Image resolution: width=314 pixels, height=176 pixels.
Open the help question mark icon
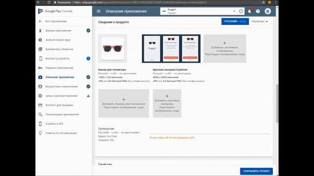[x=258, y=11]
